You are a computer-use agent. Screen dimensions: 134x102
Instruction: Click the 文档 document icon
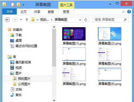[12, 89]
